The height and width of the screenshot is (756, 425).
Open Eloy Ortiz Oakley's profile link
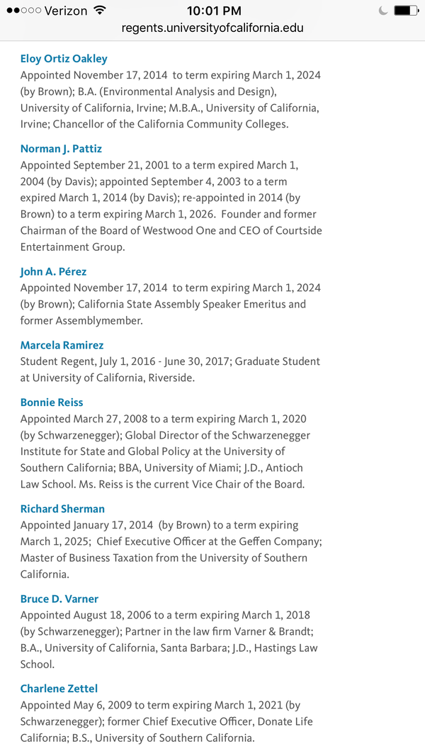[x=64, y=59]
